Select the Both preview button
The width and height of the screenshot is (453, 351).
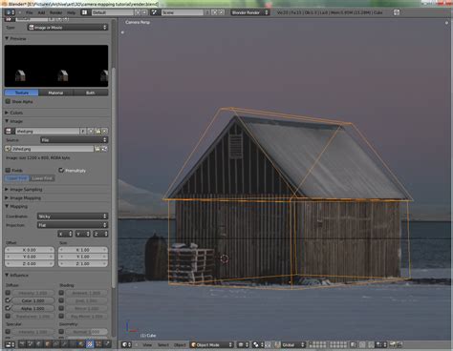[91, 93]
